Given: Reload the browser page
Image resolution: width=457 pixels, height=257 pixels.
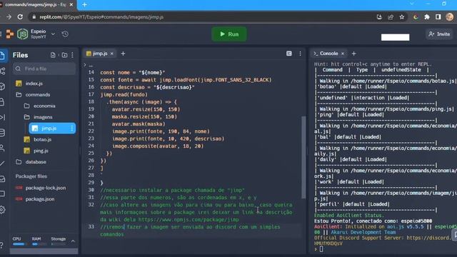Looking at the screenshot, I should [x=20, y=17].
